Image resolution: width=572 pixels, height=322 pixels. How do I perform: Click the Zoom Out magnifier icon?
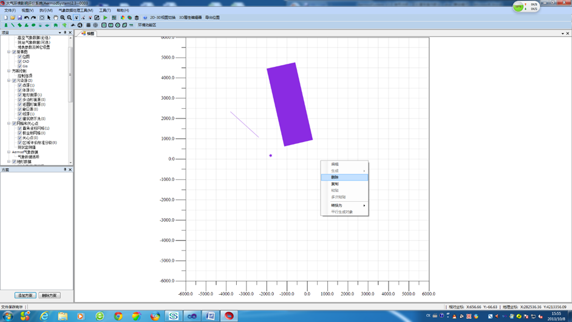point(69,18)
